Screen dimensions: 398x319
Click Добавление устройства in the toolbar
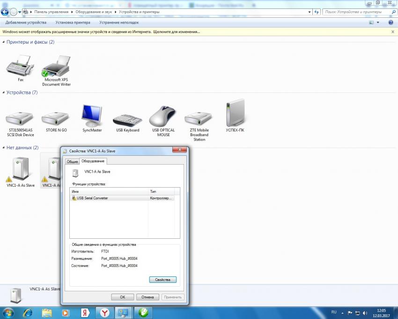pos(26,22)
